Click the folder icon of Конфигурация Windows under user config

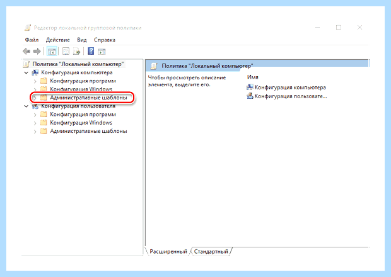click(x=44, y=123)
